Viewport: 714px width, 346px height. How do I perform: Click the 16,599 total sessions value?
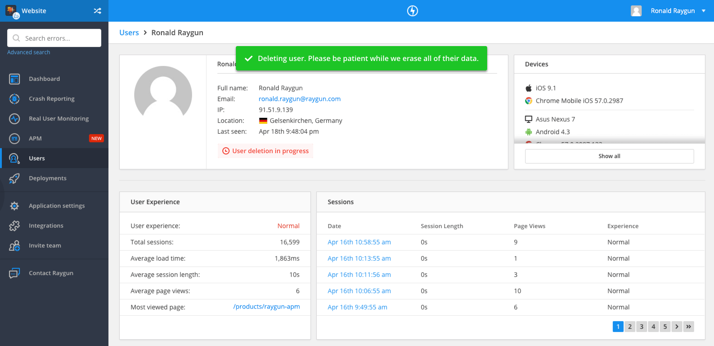tap(290, 242)
